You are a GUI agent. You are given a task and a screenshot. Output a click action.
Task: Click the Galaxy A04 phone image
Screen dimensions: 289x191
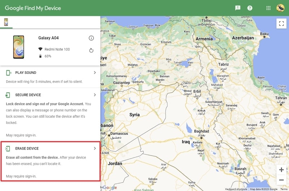[x=19, y=47]
